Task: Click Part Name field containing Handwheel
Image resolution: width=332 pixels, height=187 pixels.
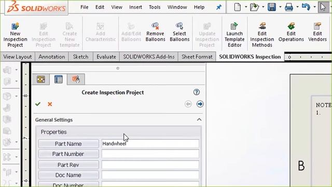Action: tap(150, 144)
